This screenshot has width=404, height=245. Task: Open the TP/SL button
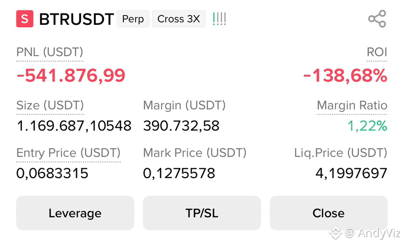click(x=202, y=213)
